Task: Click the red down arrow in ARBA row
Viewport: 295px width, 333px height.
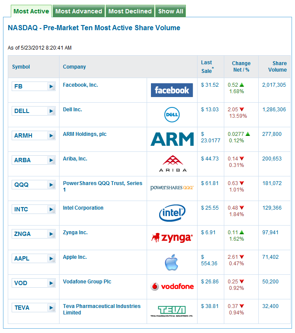Action: tap(242, 159)
